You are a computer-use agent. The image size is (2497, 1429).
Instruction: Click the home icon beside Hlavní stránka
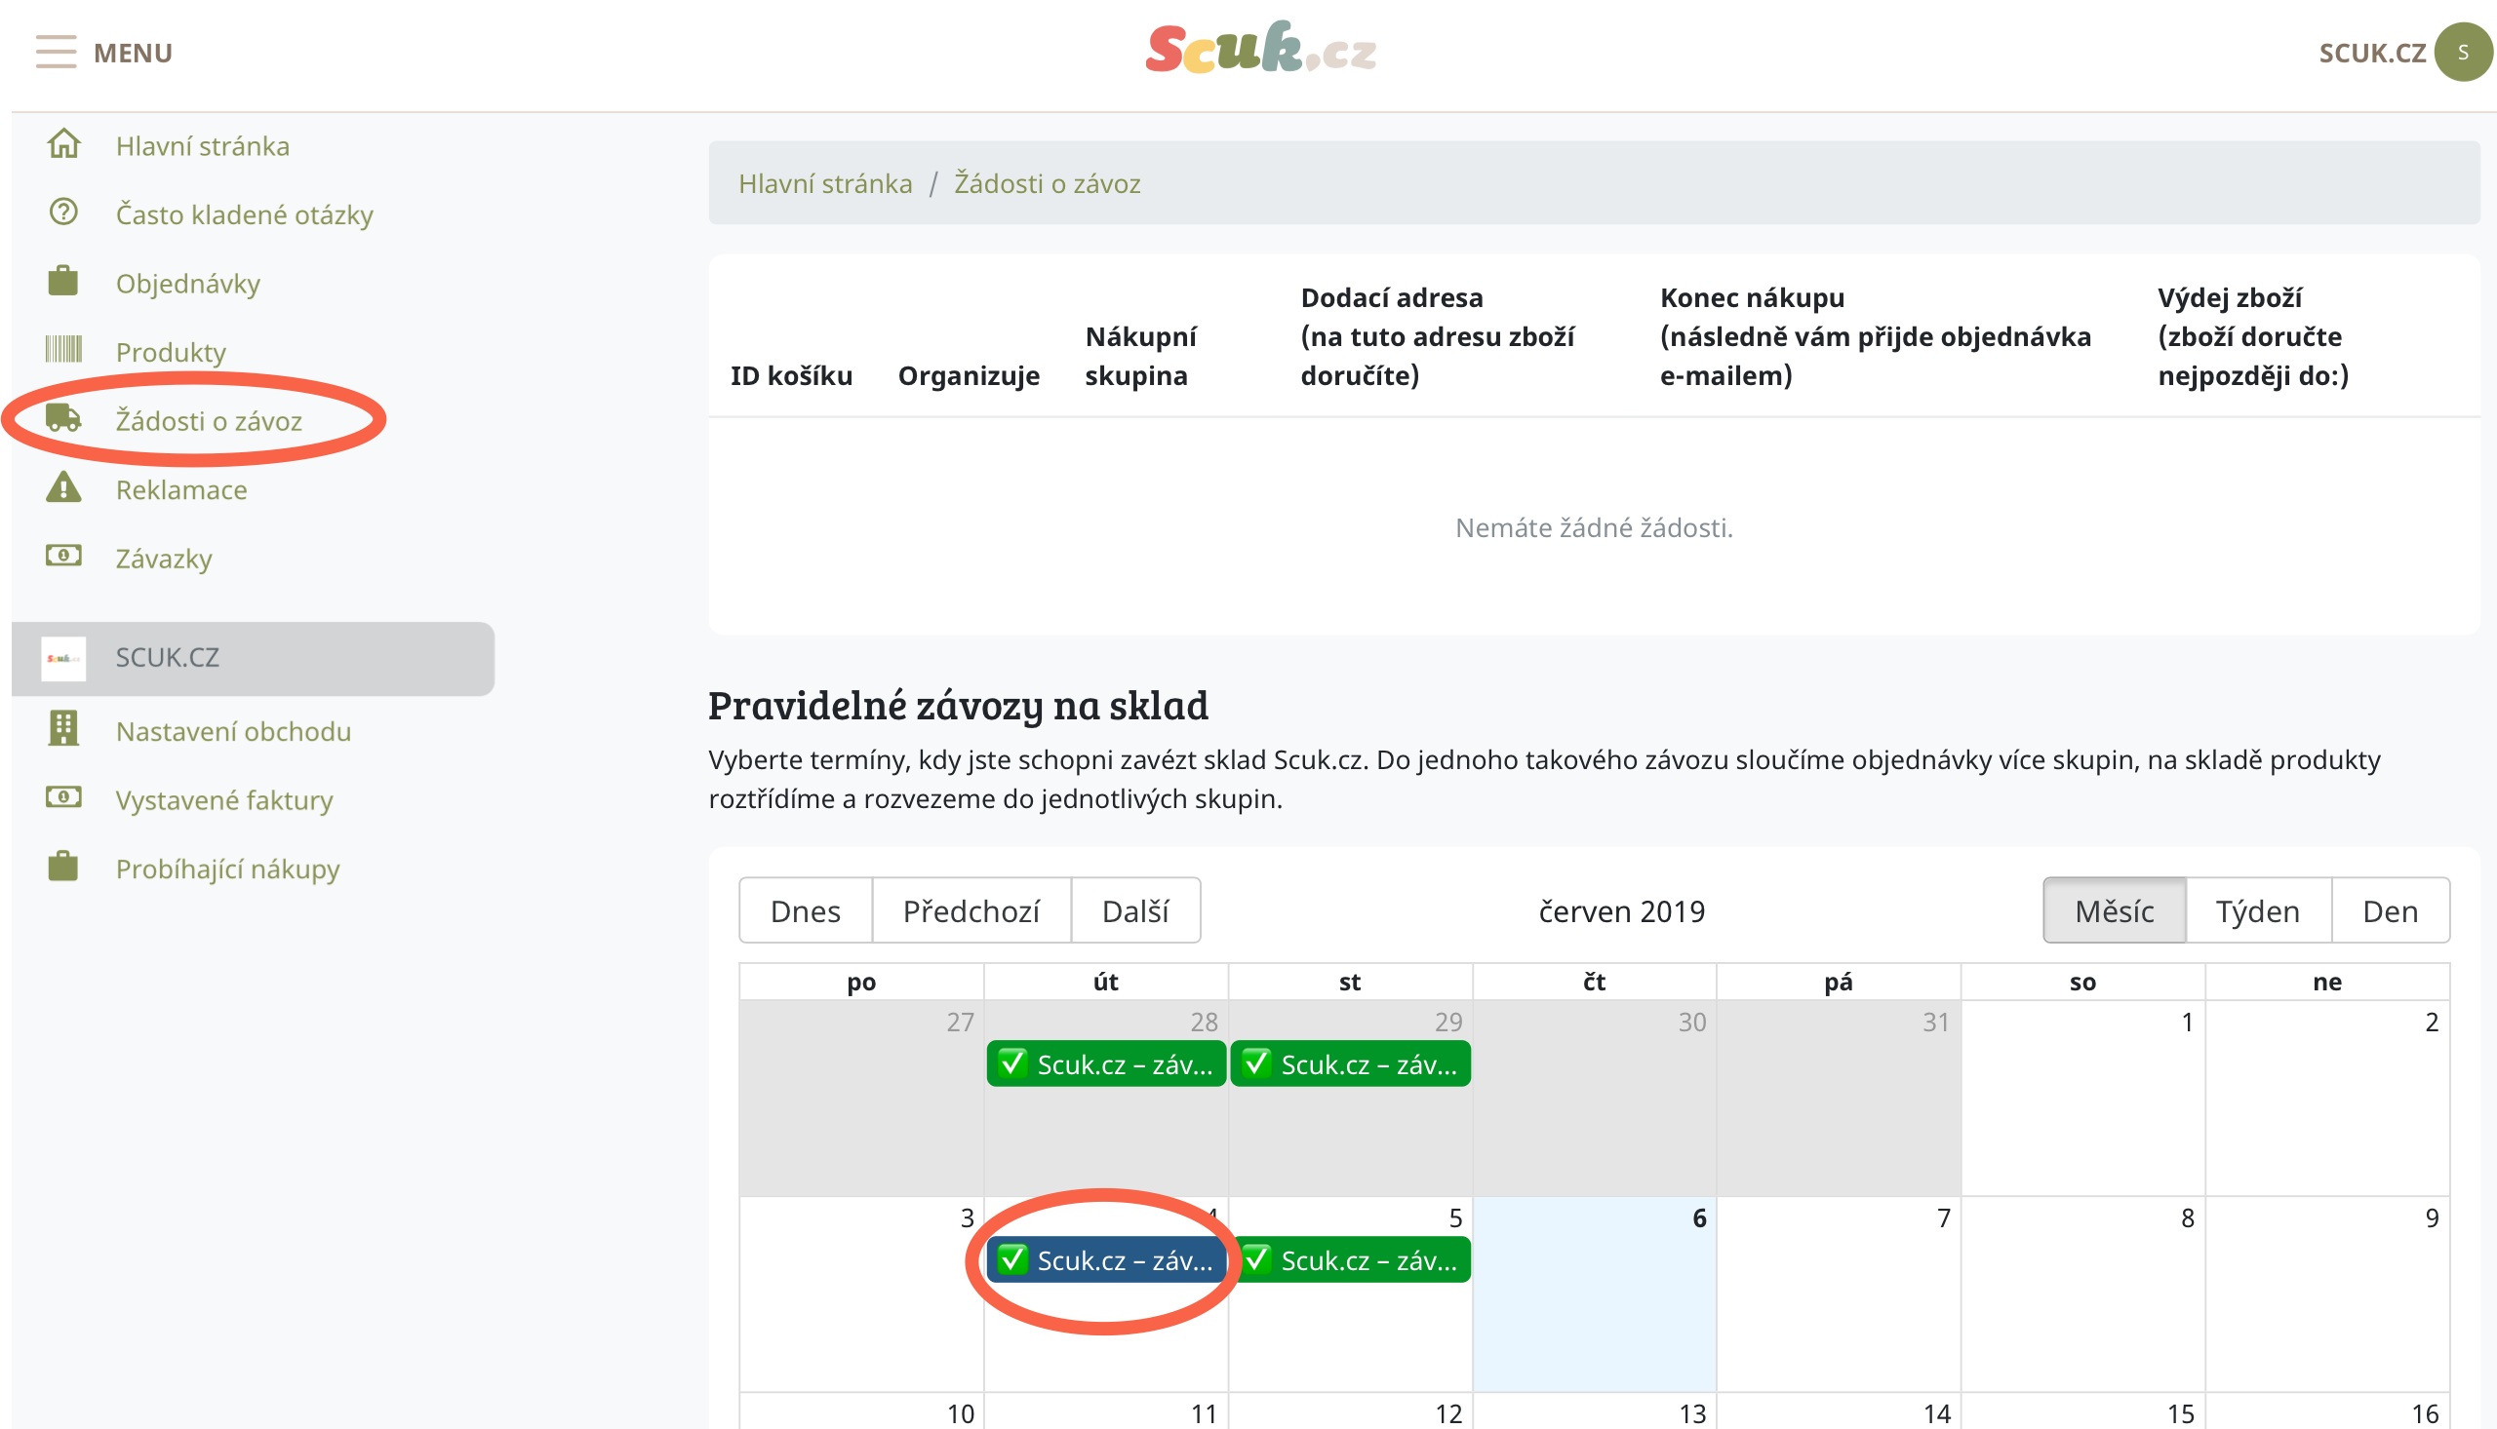tap(63, 144)
